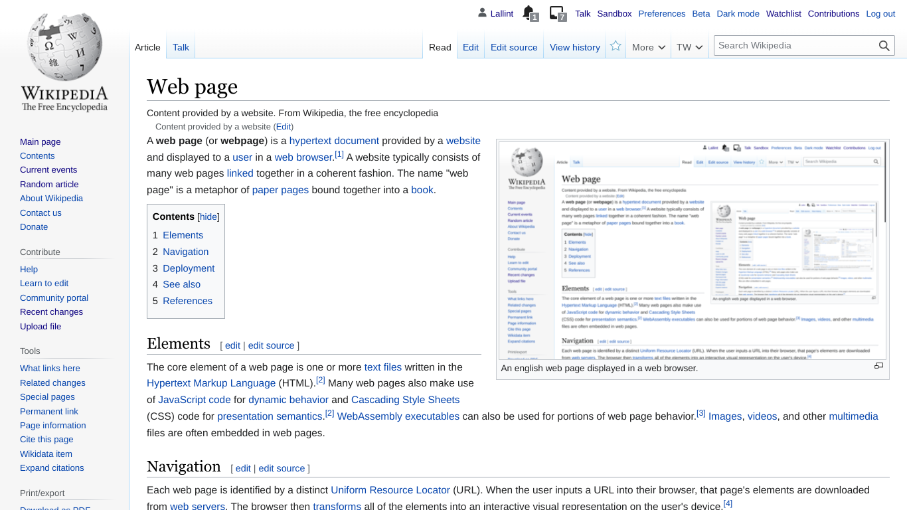Open the Watchlist link
907x510 pixels.
click(783, 13)
